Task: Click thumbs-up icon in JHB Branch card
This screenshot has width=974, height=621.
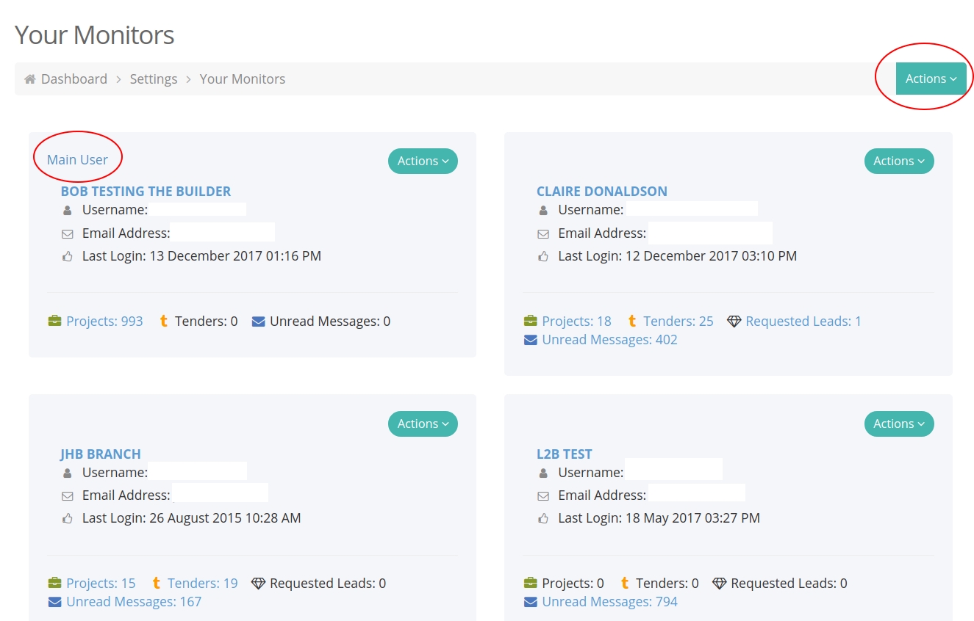Action: coord(68,519)
